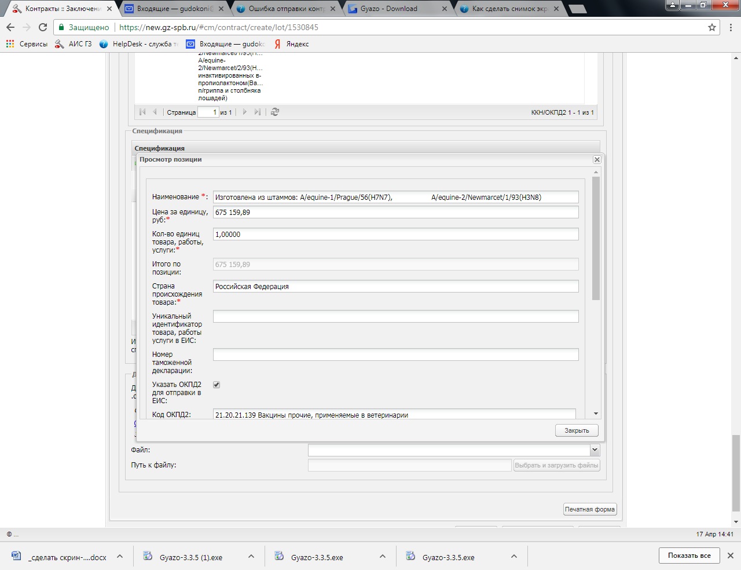This screenshot has width=741, height=570.
Task: Open the АИС ГЗ bookmark
Action: click(x=74, y=44)
